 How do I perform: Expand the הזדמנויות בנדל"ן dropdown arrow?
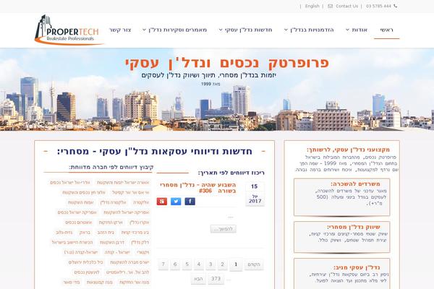tap(286, 30)
